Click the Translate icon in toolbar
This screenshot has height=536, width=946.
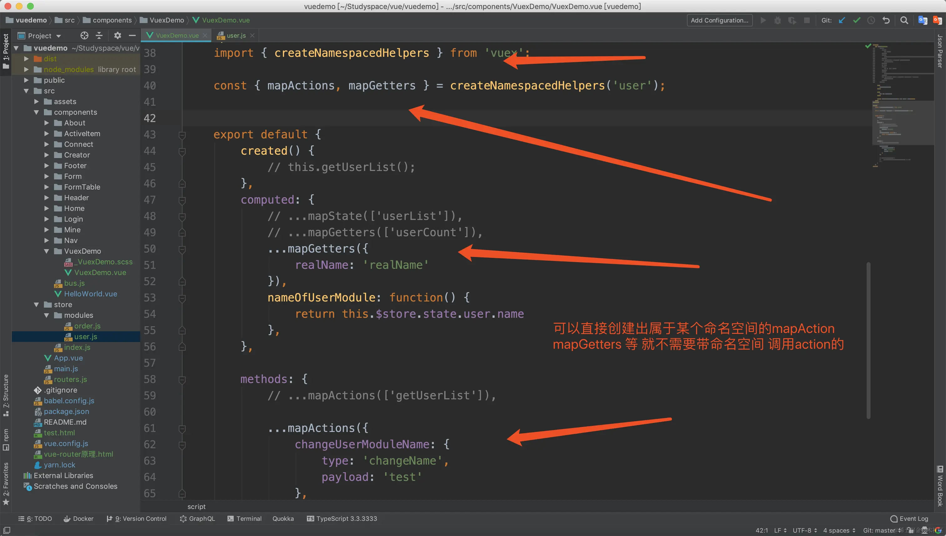tap(923, 20)
